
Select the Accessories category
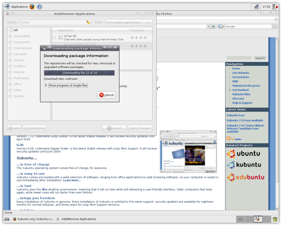pyautogui.click(x=22, y=42)
